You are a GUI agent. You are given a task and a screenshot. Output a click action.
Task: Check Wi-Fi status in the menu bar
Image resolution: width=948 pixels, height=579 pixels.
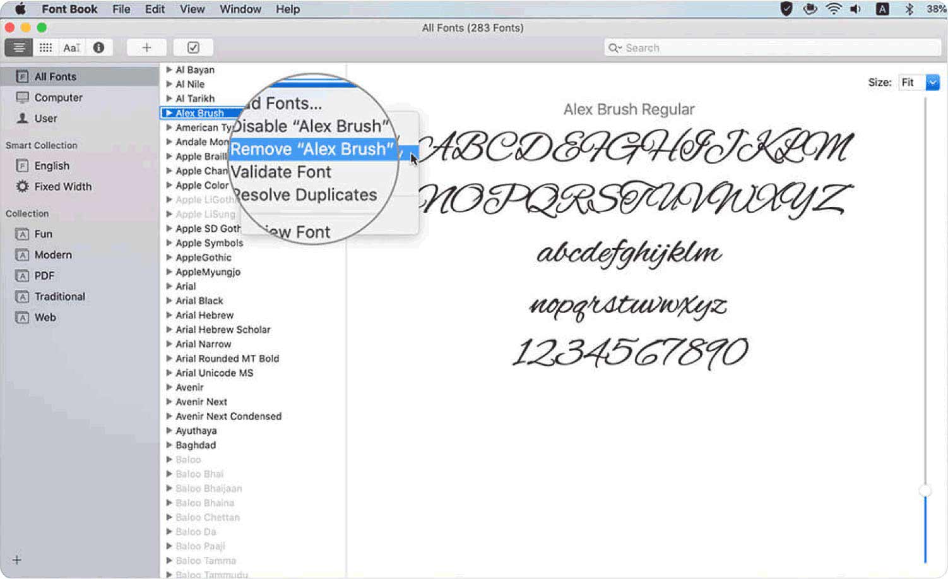[834, 9]
